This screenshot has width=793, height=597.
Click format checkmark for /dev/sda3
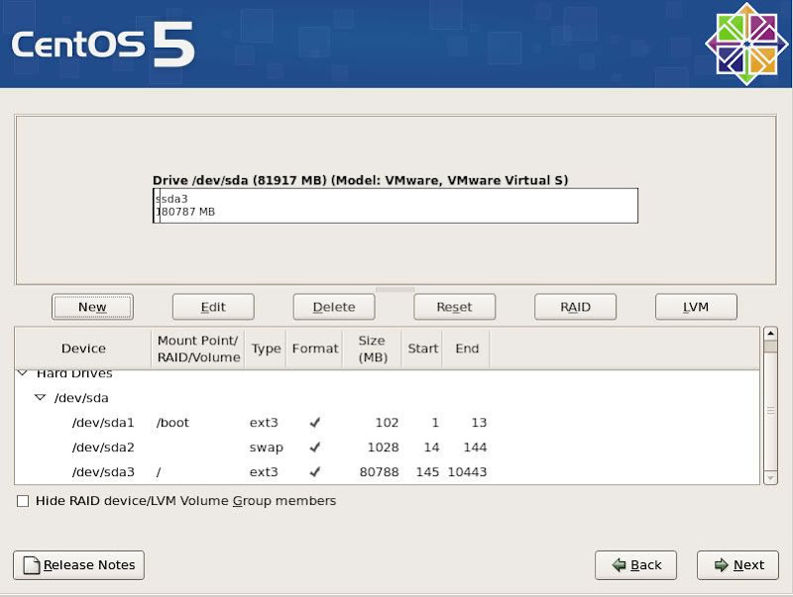tap(315, 472)
